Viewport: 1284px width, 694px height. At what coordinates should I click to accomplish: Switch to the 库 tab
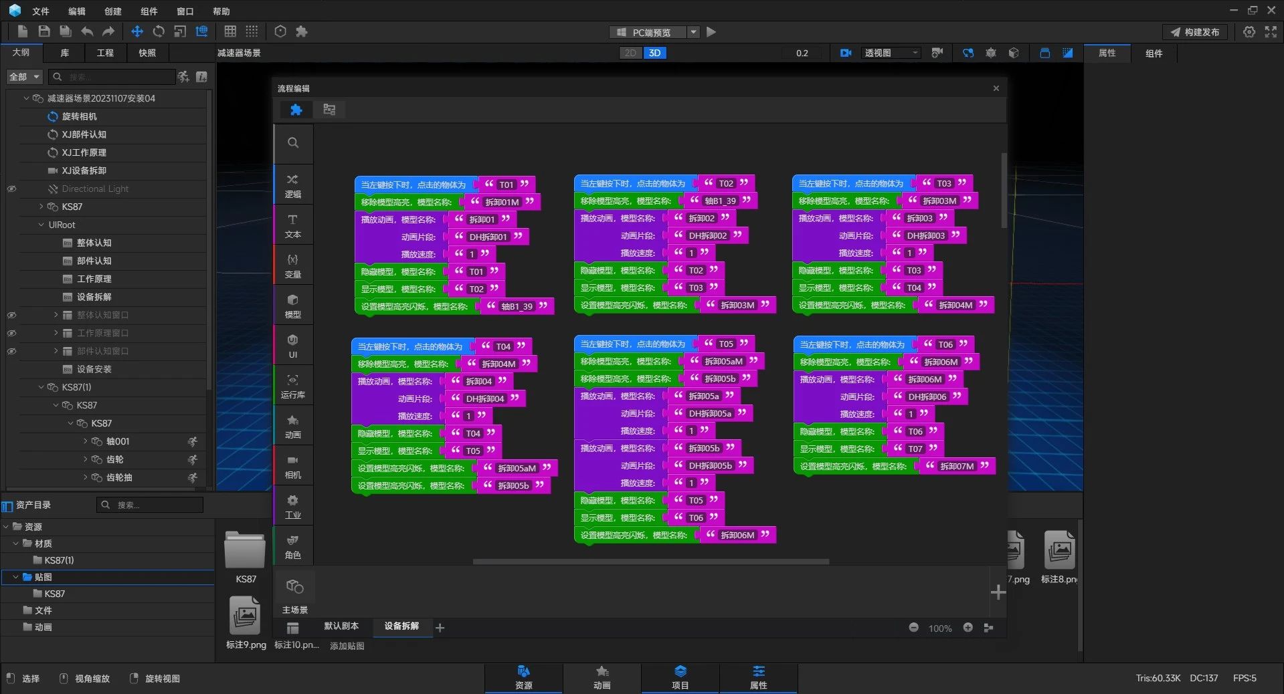coord(65,53)
